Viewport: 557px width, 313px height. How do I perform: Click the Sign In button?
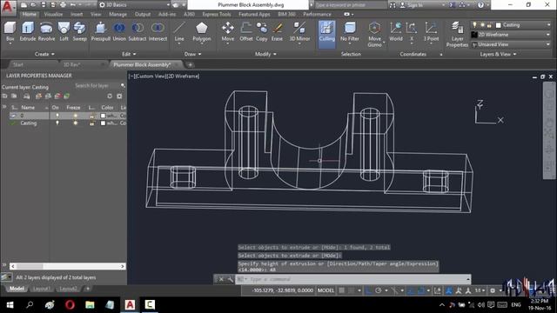click(x=414, y=5)
